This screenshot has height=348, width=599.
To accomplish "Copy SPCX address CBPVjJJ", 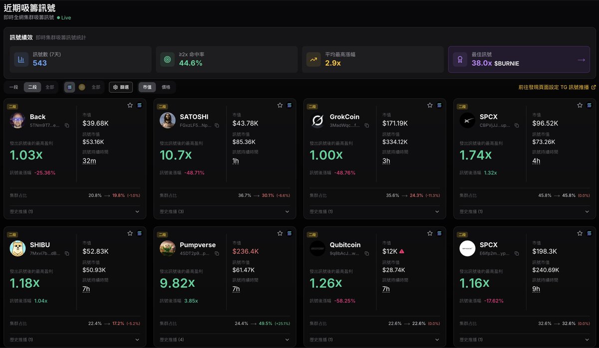I will (x=517, y=126).
